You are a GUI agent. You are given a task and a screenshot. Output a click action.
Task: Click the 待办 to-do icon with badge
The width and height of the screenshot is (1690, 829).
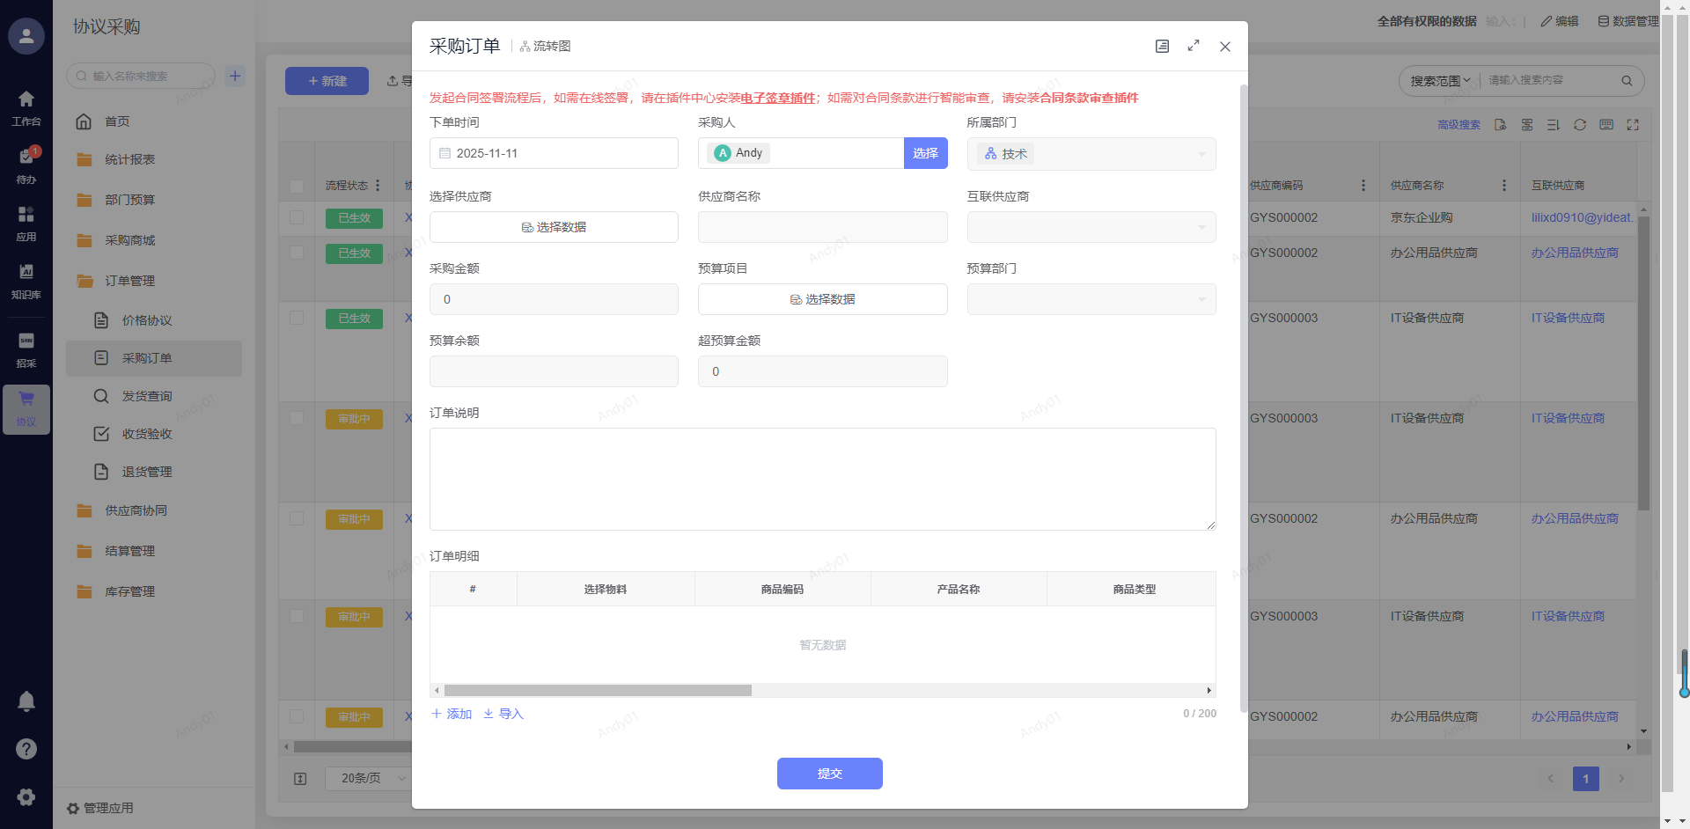coord(26,163)
